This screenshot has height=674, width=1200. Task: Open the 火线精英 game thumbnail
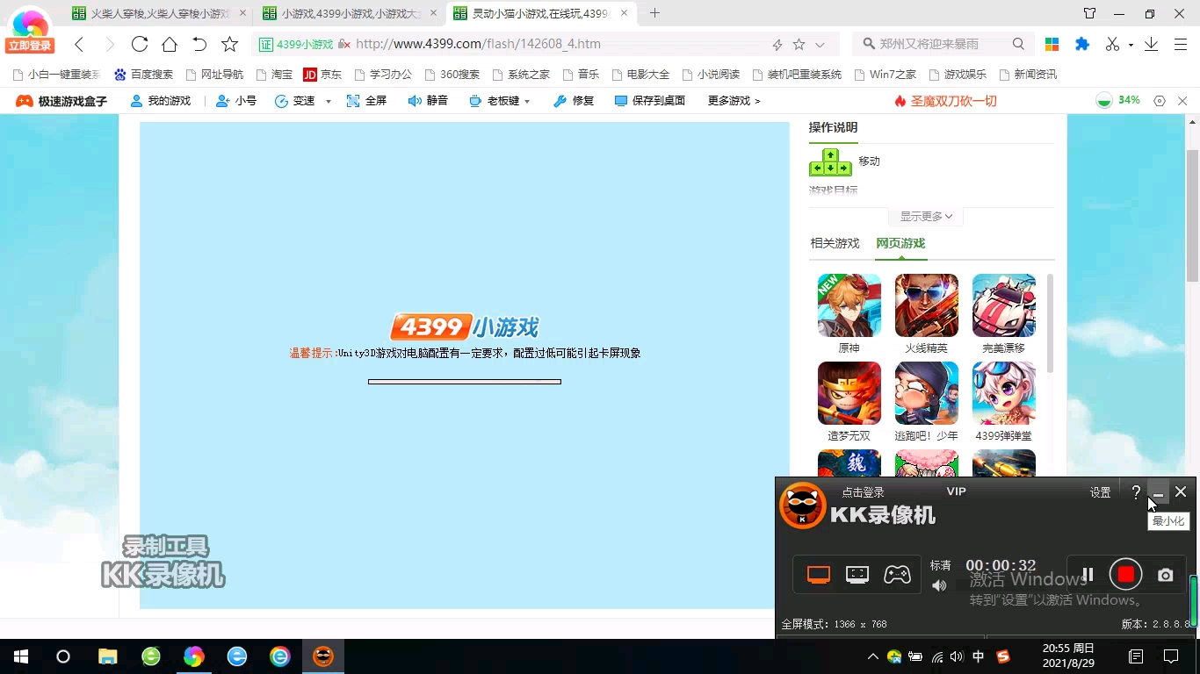927,305
